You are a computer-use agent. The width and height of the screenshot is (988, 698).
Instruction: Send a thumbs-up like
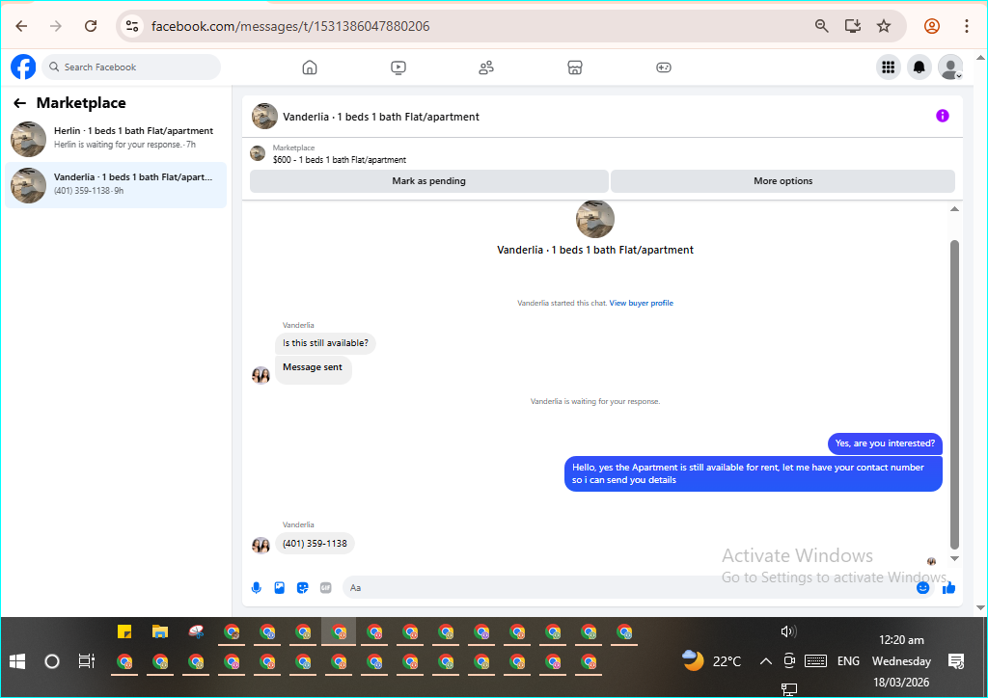[949, 588]
